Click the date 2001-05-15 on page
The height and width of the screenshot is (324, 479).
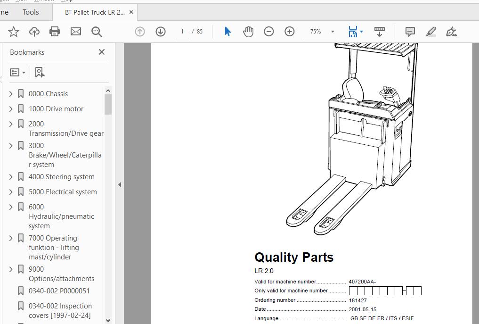(x=362, y=309)
